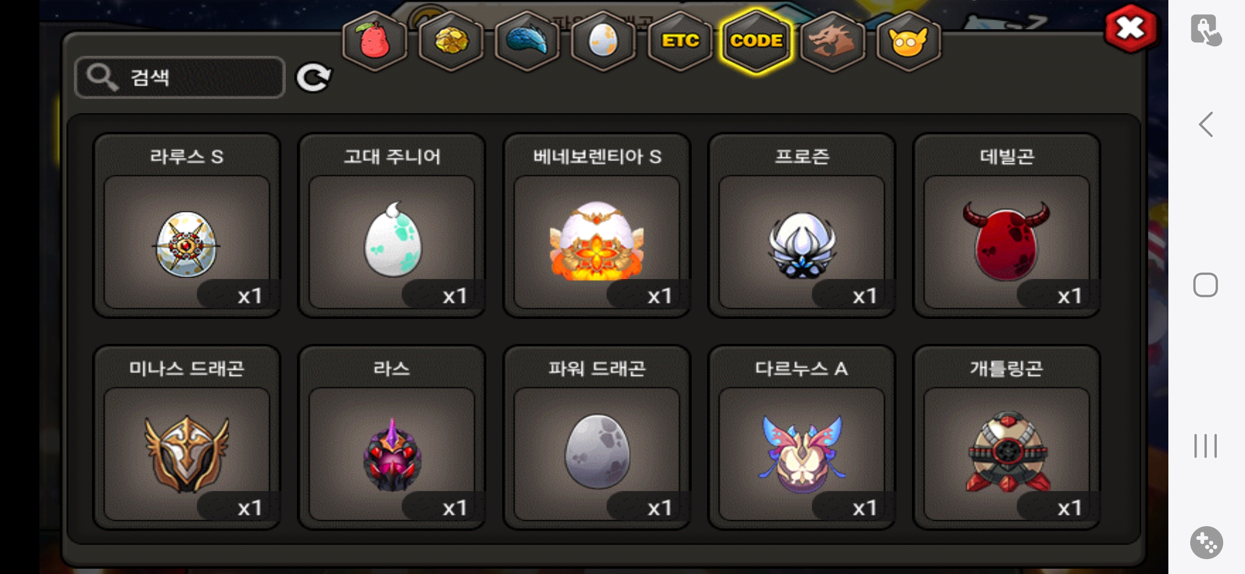Image resolution: width=1245 pixels, height=574 pixels.
Task: Open the red fruit food tab
Action: (375, 41)
